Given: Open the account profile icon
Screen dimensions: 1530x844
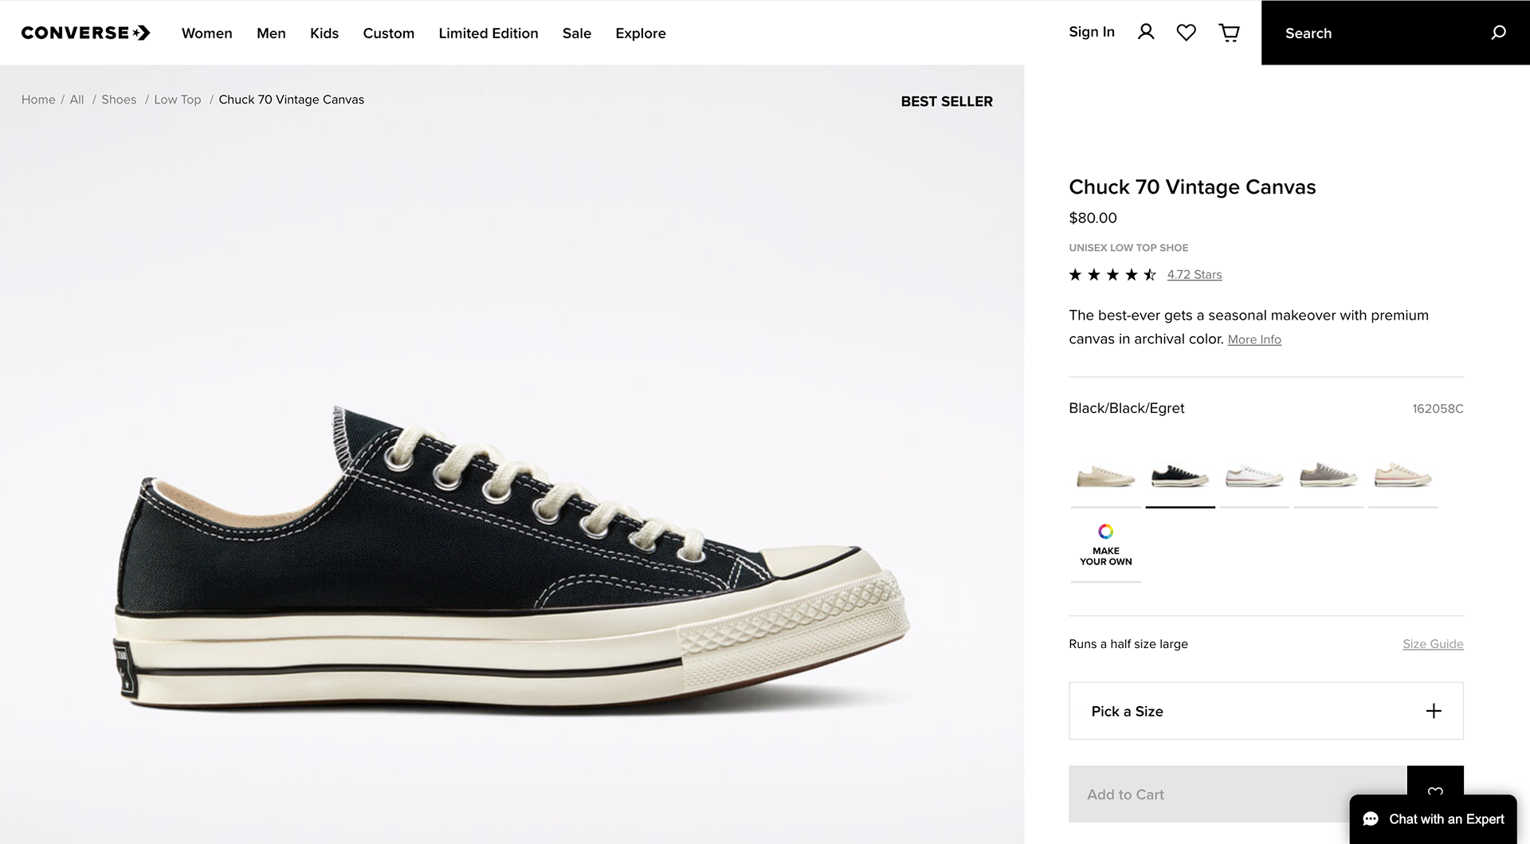Looking at the screenshot, I should tap(1146, 32).
